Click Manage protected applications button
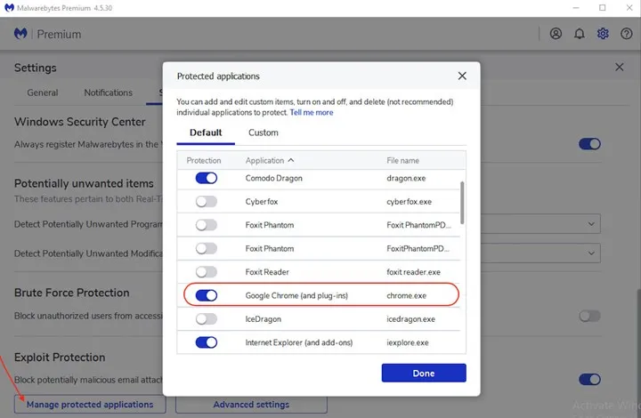The width and height of the screenshot is (641, 418). tap(90, 405)
